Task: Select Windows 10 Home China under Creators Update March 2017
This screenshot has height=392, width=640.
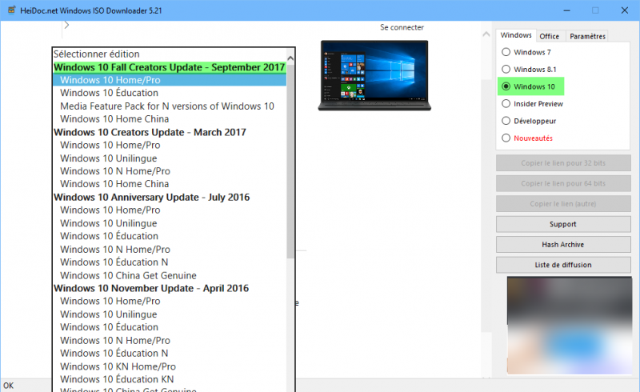Action: tap(170, 184)
